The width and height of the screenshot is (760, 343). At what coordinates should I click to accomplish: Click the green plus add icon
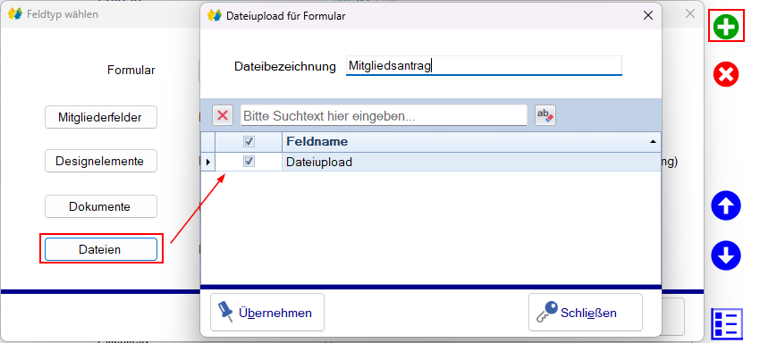[726, 27]
